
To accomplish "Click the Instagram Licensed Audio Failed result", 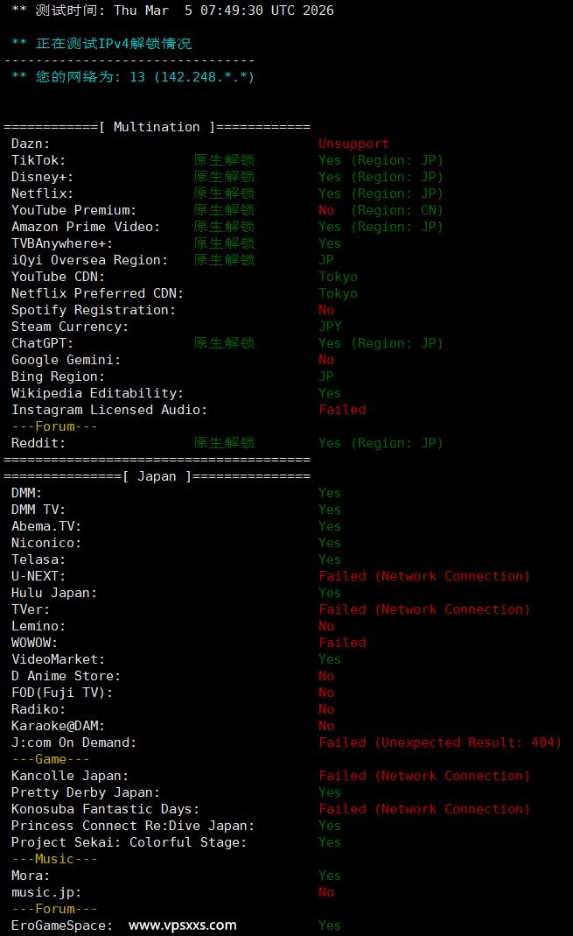I will [x=342, y=410].
